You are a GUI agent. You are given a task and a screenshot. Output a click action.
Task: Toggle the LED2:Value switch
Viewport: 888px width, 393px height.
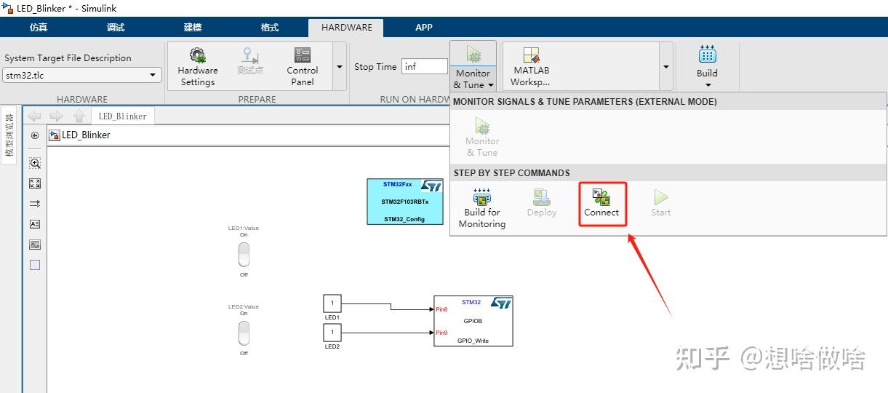coord(244,333)
